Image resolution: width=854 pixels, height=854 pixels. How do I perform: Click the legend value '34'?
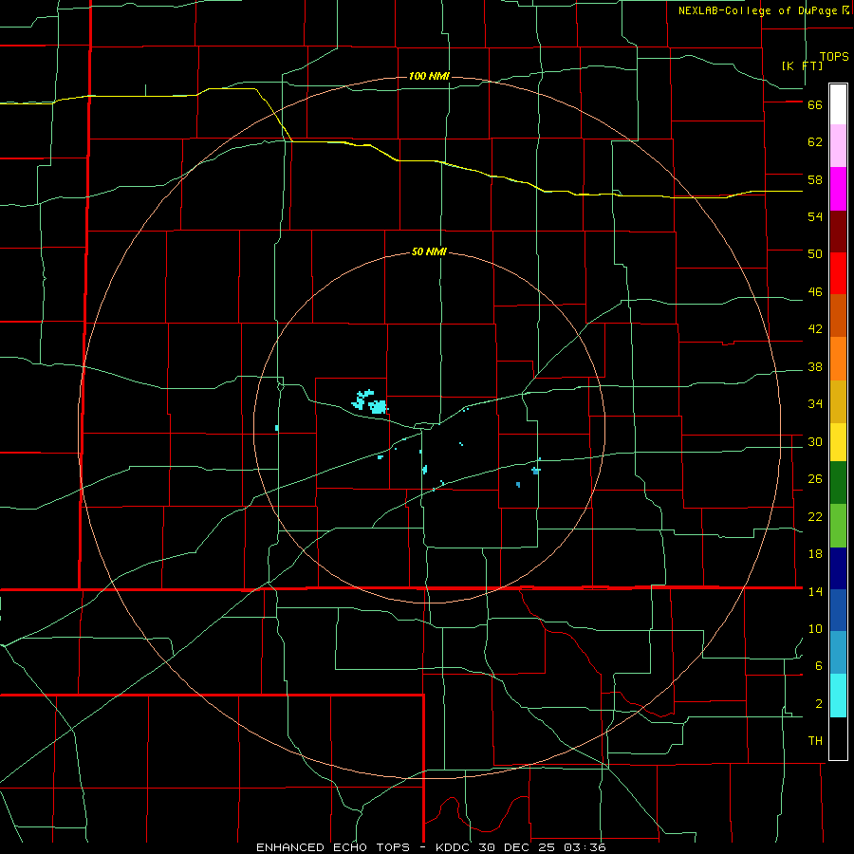[815, 404]
